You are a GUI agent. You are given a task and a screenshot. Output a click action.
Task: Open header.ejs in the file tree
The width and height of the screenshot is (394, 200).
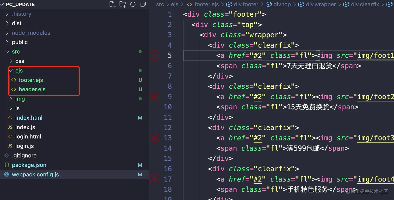(x=32, y=89)
